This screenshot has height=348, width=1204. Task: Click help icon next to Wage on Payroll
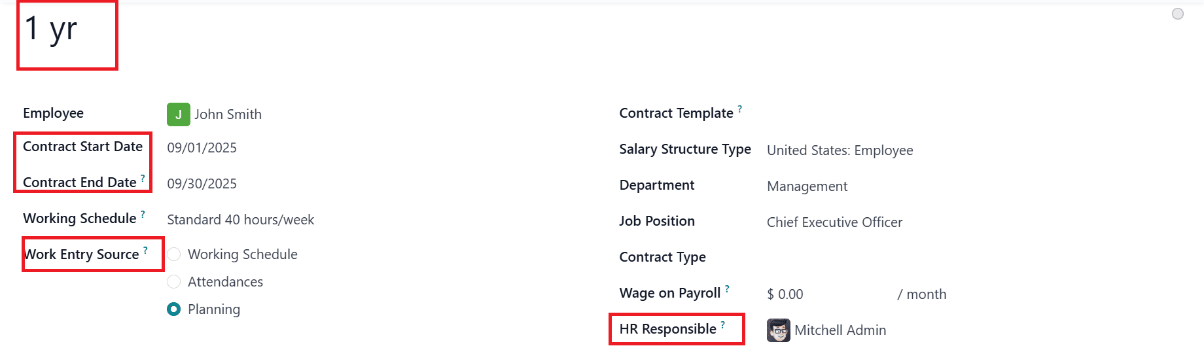pos(727,288)
